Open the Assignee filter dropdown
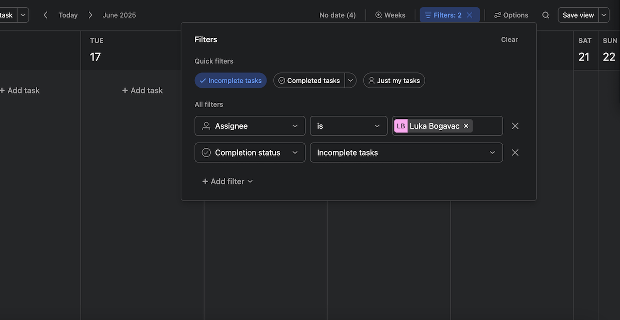Screen dimensions: 620x320 pos(250,126)
